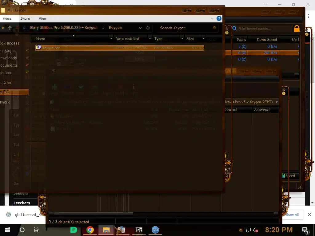This screenshot has height=236, width=315.
Task: Select Documents in navigation pane
Action: click(x=9, y=65)
